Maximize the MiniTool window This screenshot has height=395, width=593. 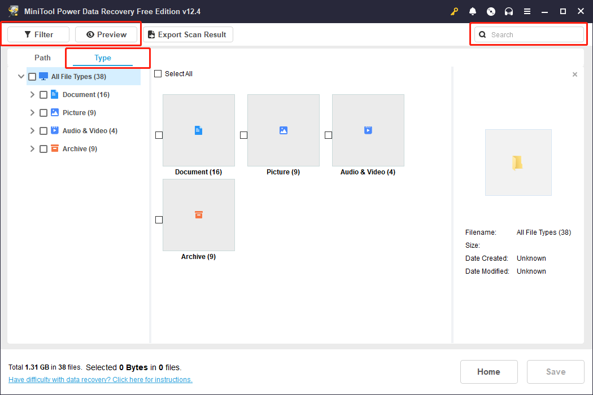coord(563,11)
